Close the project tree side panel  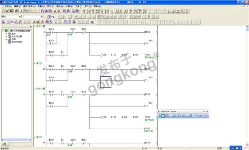pos(31,27)
